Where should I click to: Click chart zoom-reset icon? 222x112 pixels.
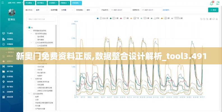pos(204,19)
